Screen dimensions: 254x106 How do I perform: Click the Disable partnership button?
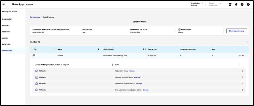click(236, 31)
